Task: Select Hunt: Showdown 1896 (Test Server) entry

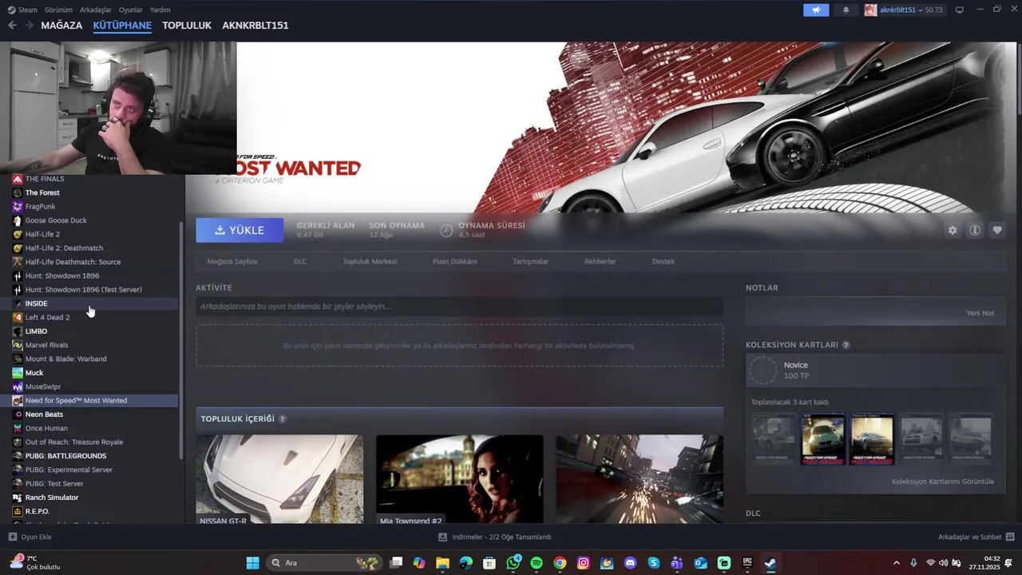Action: (89, 290)
